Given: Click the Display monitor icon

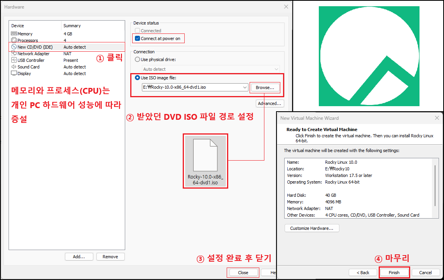Looking at the screenshot, I should [14, 73].
